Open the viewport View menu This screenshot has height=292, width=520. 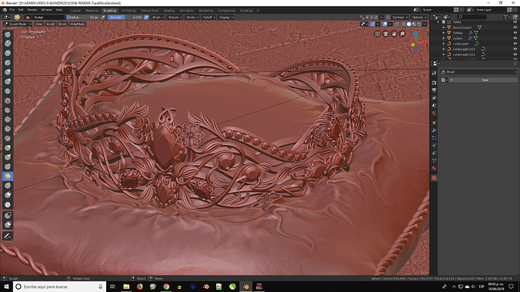point(38,24)
